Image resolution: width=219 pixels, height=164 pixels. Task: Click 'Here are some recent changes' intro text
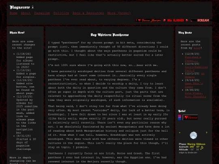[24, 45]
